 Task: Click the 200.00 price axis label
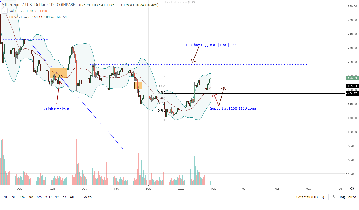pyautogui.click(x=352, y=62)
